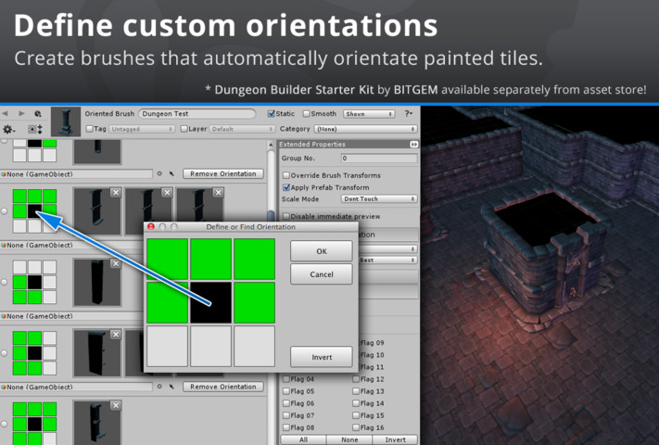Toggle top-middle green cell in orientation dialog
Image resolution: width=659 pixels, height=445 pixels.
(x=211, y=260)
